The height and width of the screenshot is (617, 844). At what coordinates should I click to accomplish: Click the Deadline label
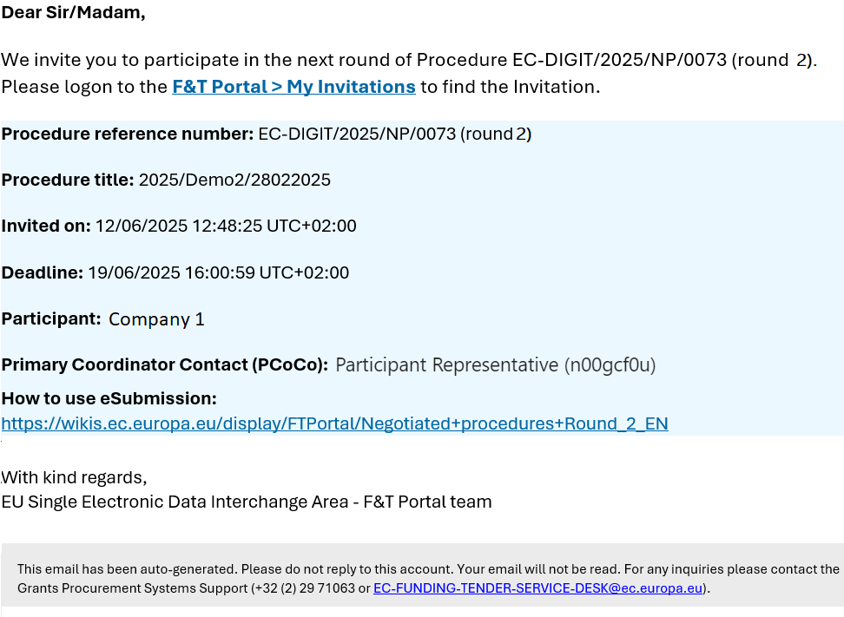pos(42,272)
